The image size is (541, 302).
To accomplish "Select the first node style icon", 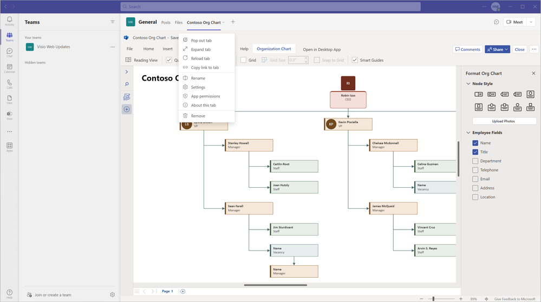I will click(x=478, y=94).
